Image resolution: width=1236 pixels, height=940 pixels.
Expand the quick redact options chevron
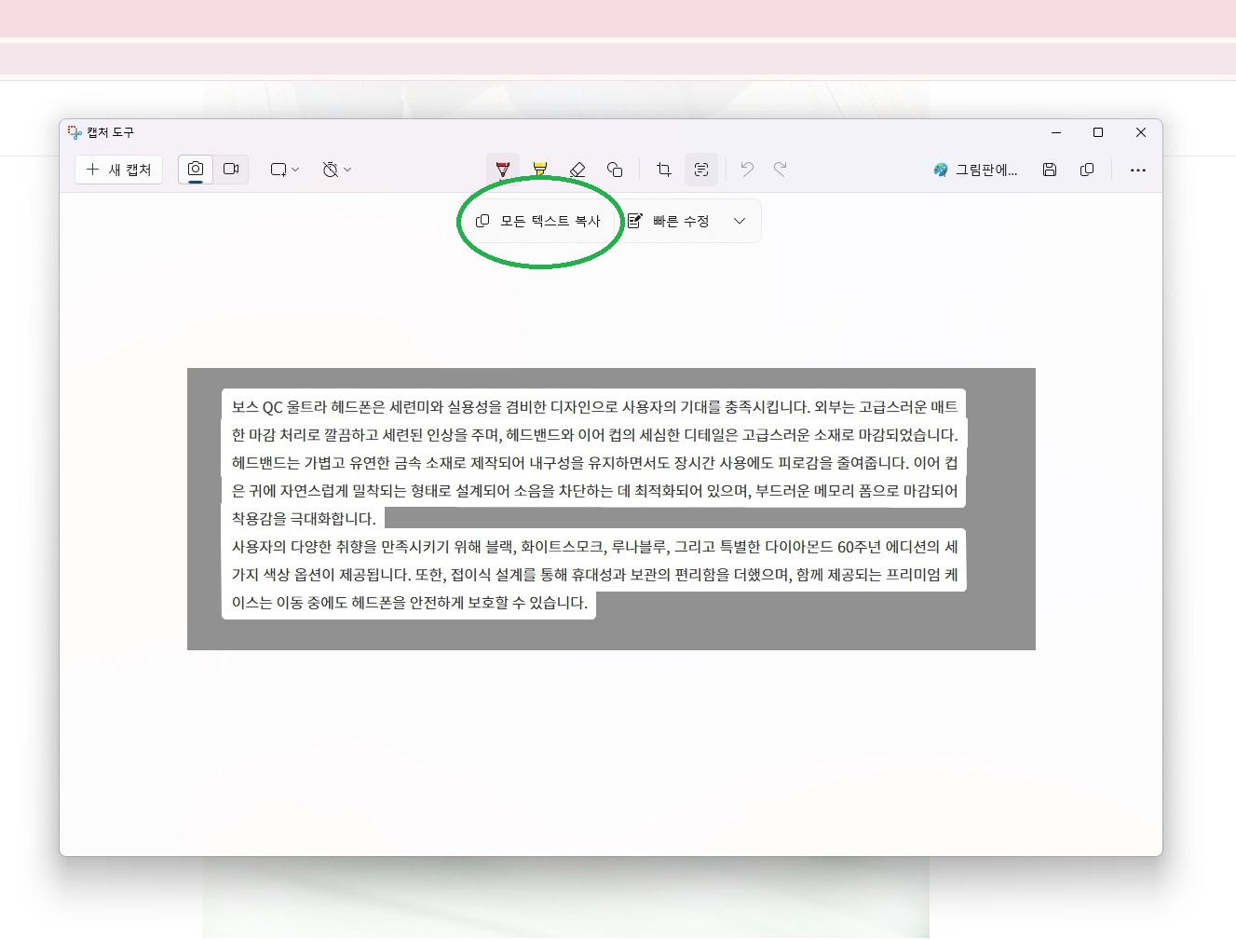tap(740, 221)
